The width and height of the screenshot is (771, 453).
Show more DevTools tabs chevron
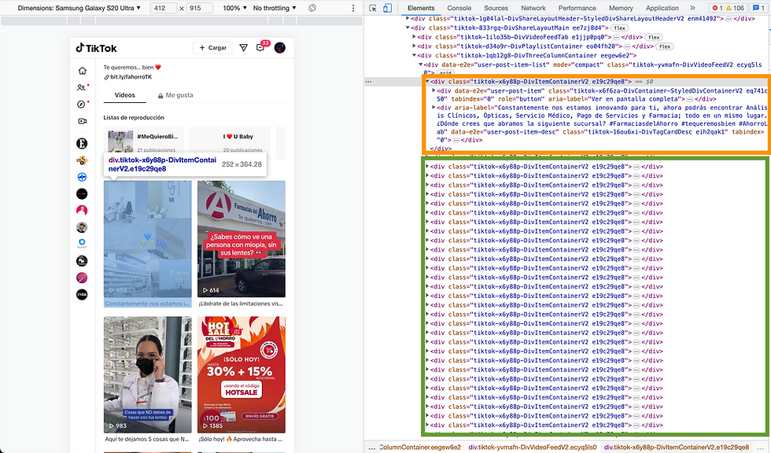pyautogui.click(x=692, y=8)
